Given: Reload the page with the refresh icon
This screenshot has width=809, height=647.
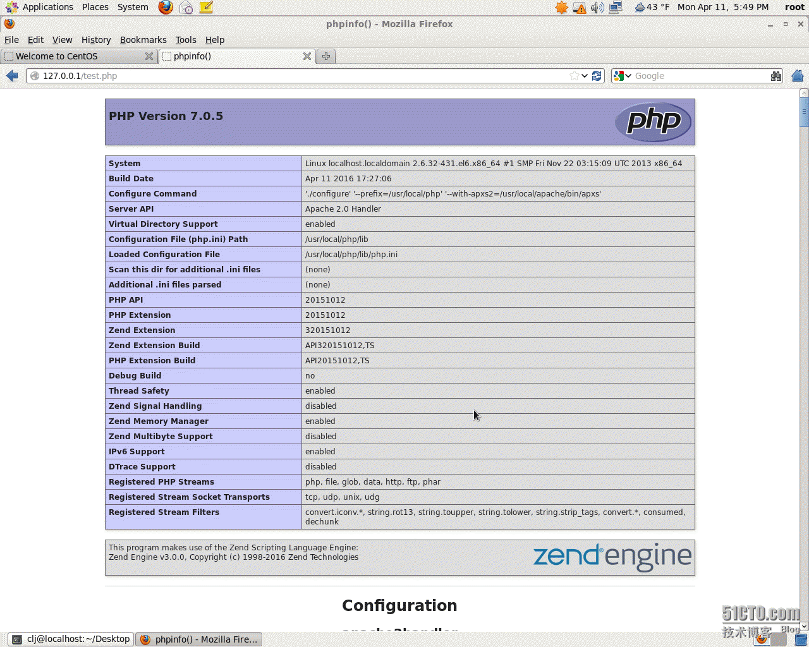Looking at the screenshot, I should pyautogui.click(x=597, y=76).
